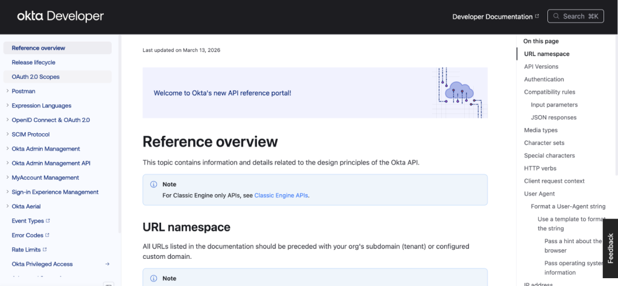Select Reference overview in the sidebar

(x=57, y=48)
